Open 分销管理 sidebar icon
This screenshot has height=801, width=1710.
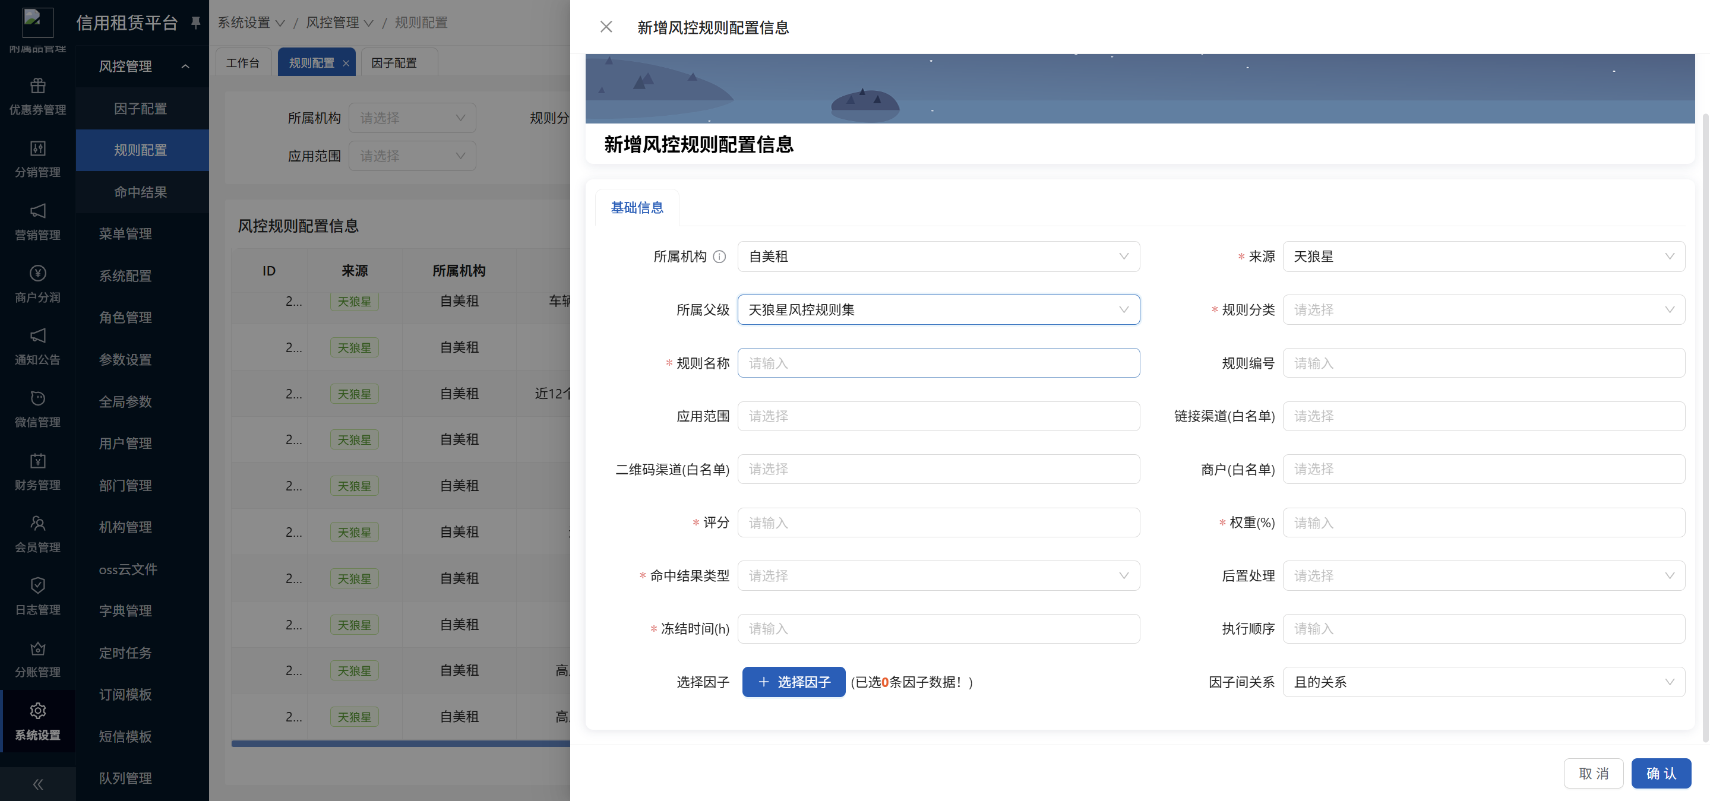[38, 148]
